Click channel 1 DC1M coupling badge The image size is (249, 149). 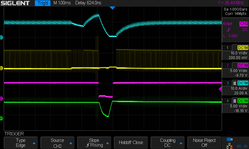coord(243,48)
